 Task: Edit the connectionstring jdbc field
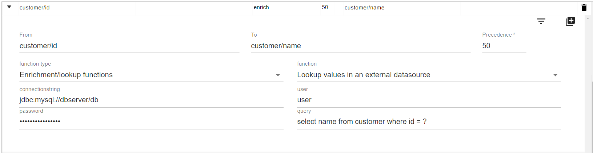point(151,100)
